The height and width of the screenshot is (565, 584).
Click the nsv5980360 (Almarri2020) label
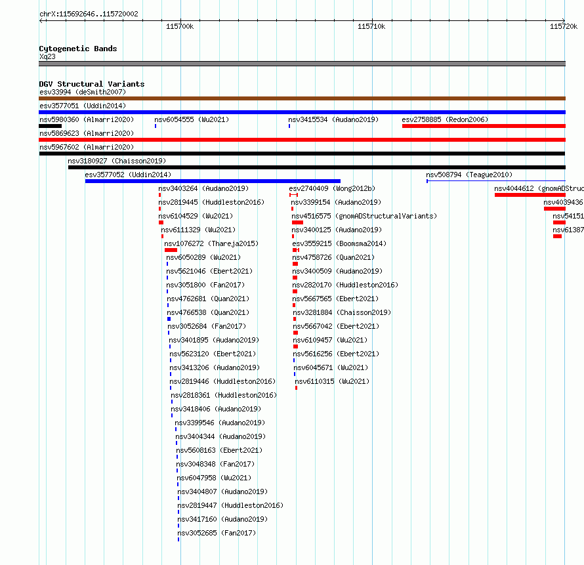click(87, 119)
